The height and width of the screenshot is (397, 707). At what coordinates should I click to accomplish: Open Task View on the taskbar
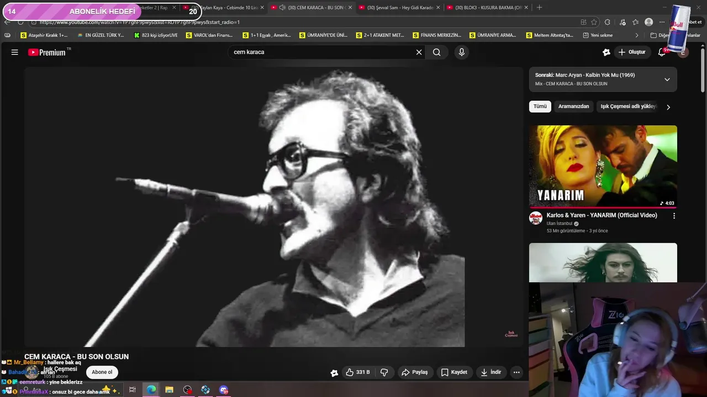133,390
